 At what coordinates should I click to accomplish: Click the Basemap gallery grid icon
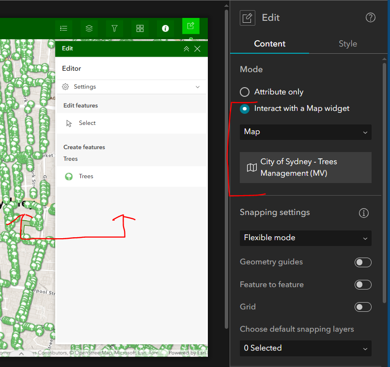[x=140, y=28]
